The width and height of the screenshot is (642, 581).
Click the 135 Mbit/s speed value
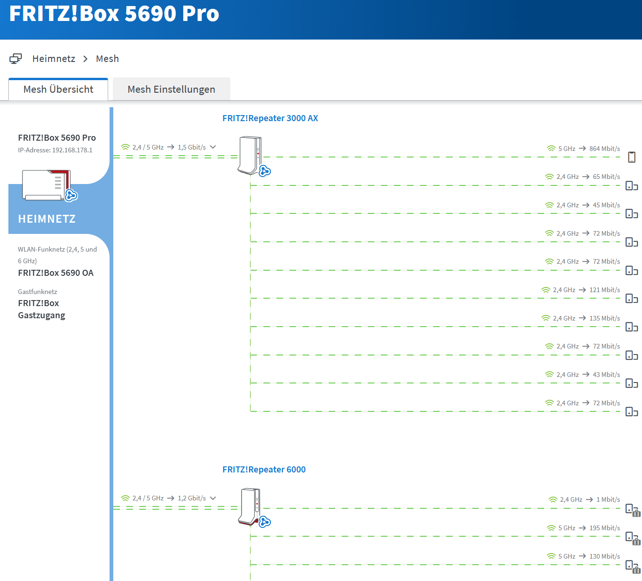[x=605, y=318]
